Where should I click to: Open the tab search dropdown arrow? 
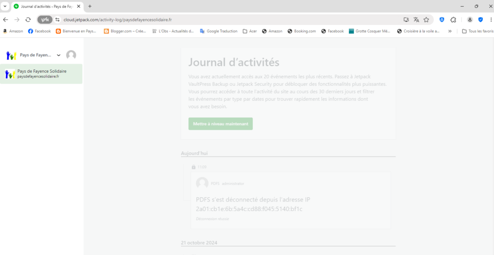pos(4,6)
